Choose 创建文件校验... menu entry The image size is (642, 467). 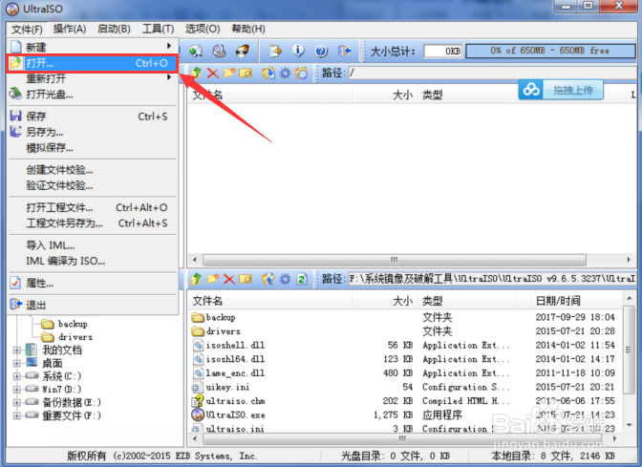93,169
